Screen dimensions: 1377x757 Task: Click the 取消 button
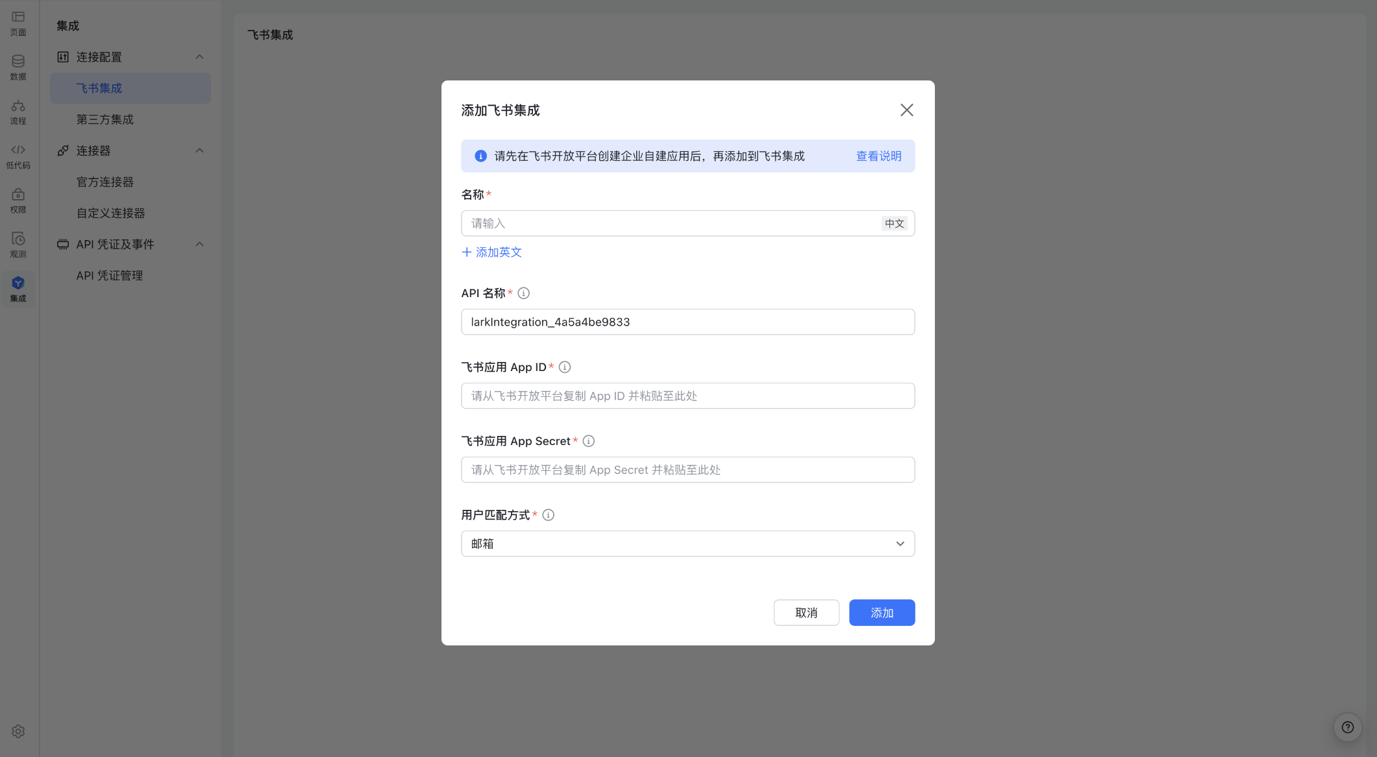[806, 612]
